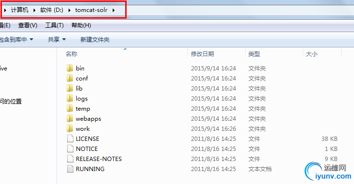
Task: Click the 新建文件夹 button
Action: (x=95, y=40)
